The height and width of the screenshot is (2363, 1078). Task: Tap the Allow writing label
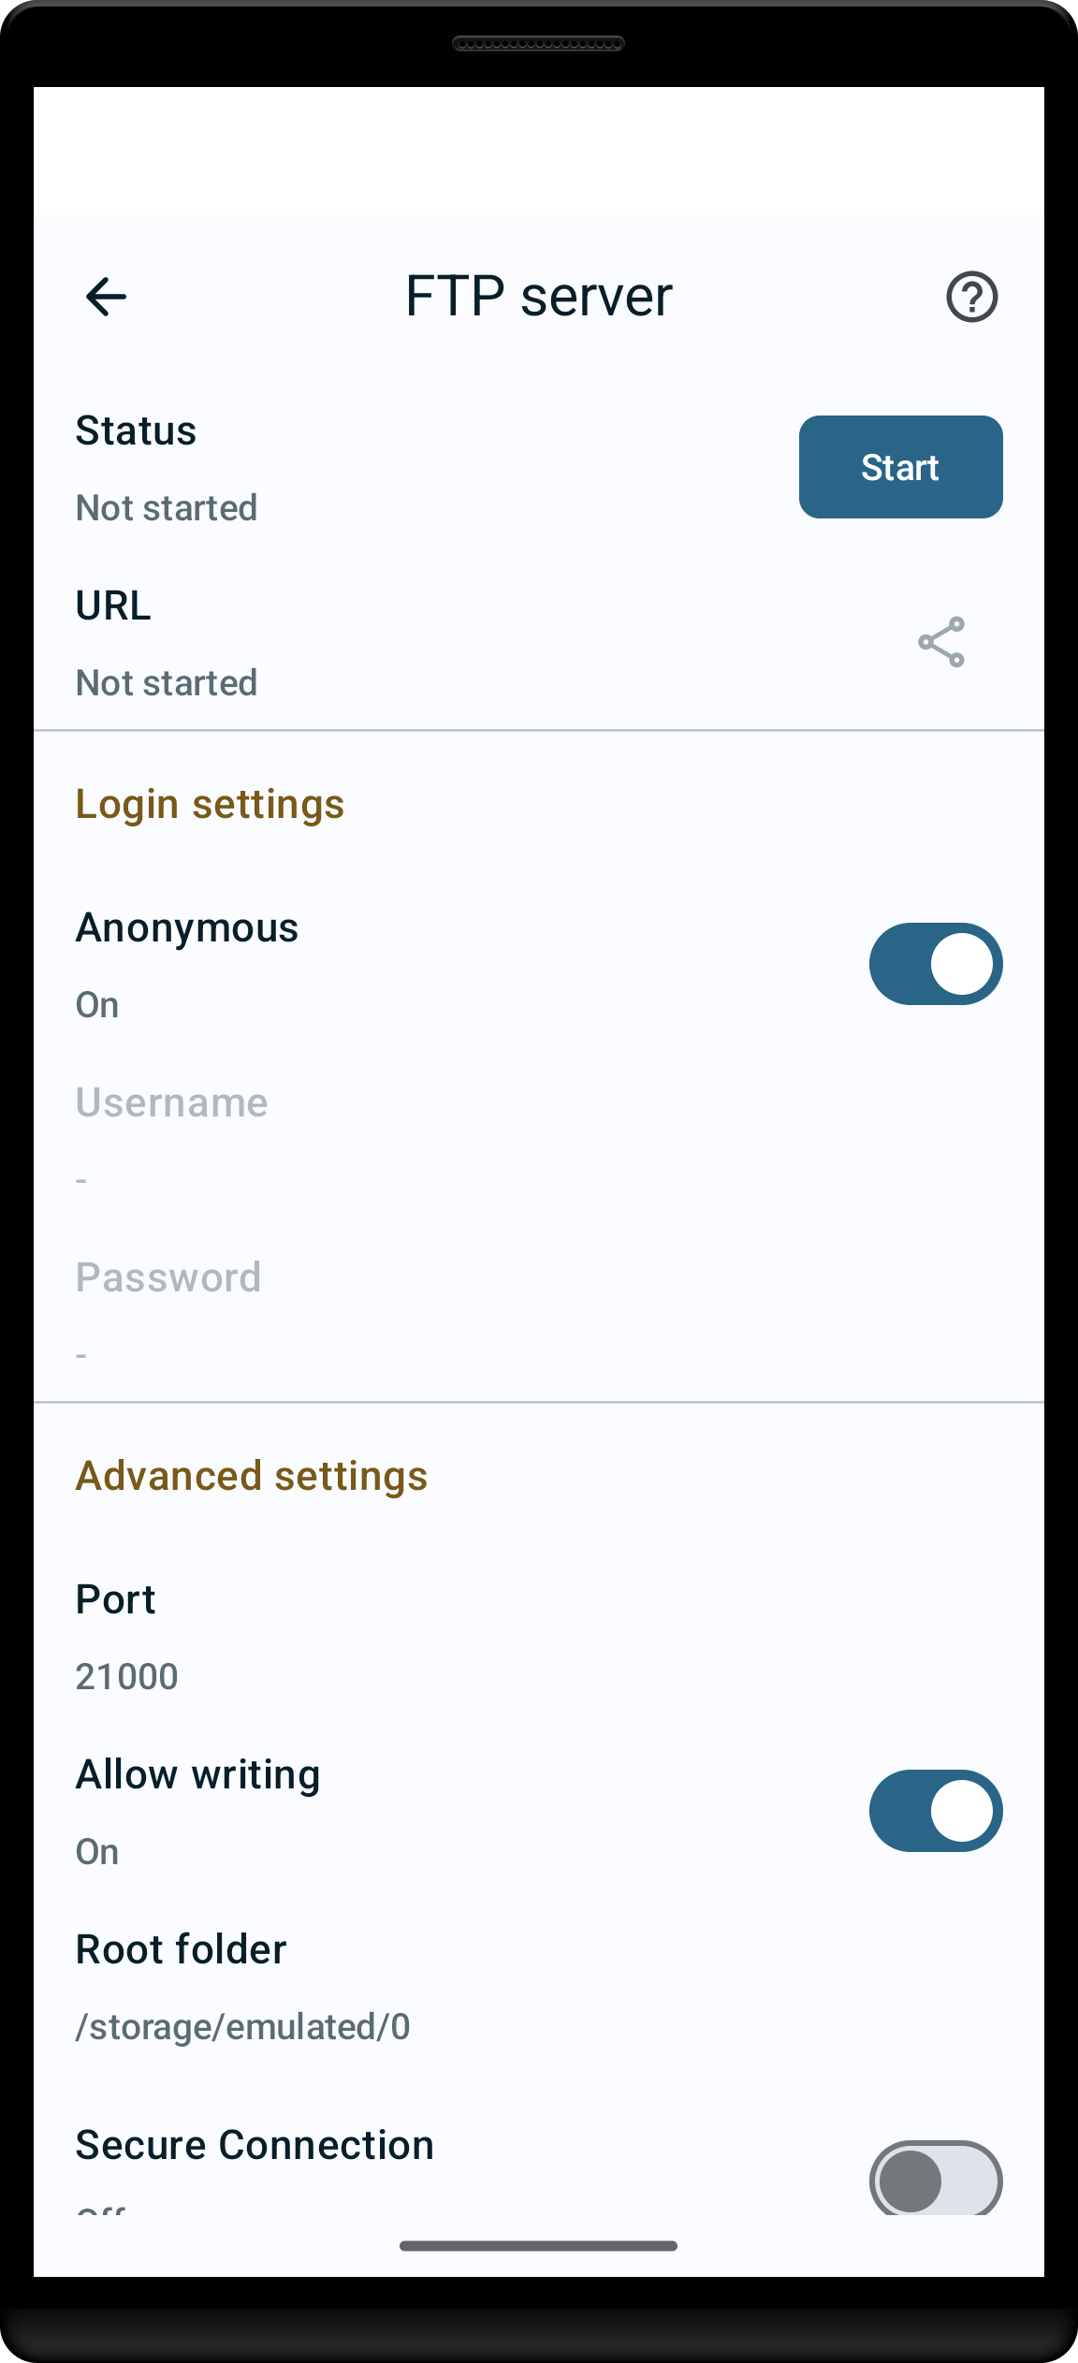click(197, 1775)
